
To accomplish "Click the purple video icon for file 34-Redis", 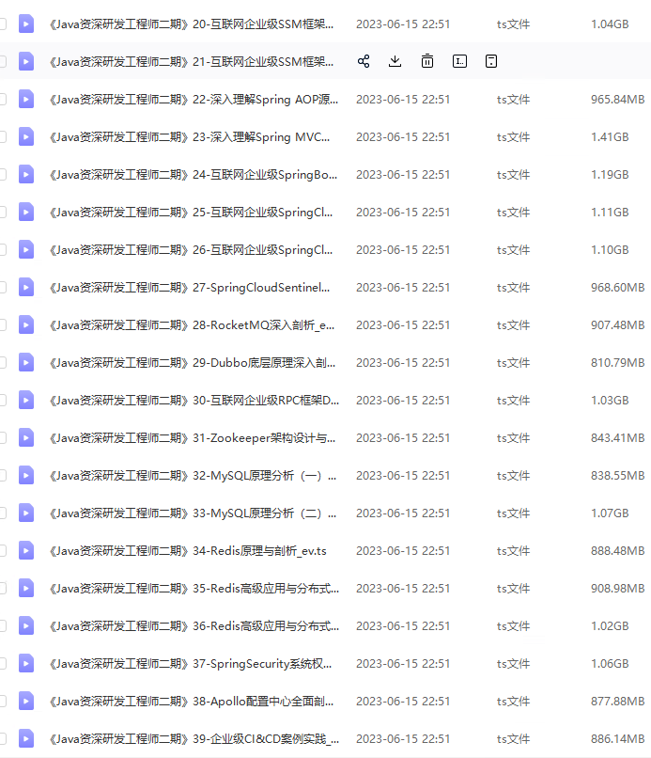I will pyautogui.click(x=26, y=550).
